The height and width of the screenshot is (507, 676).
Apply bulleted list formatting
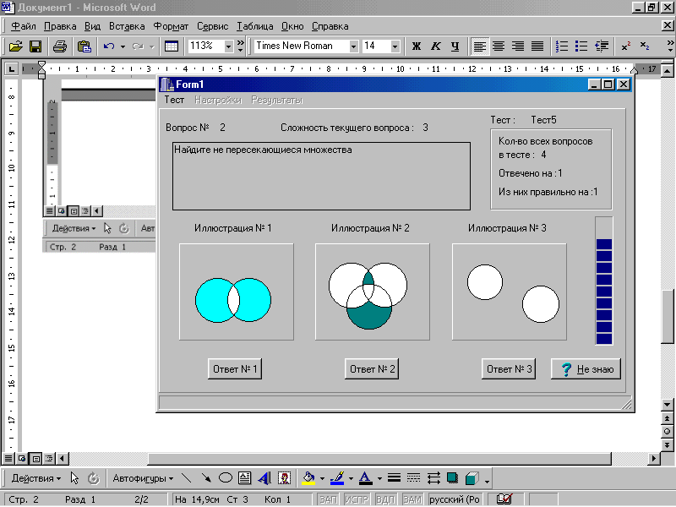[x=581, y=46]
